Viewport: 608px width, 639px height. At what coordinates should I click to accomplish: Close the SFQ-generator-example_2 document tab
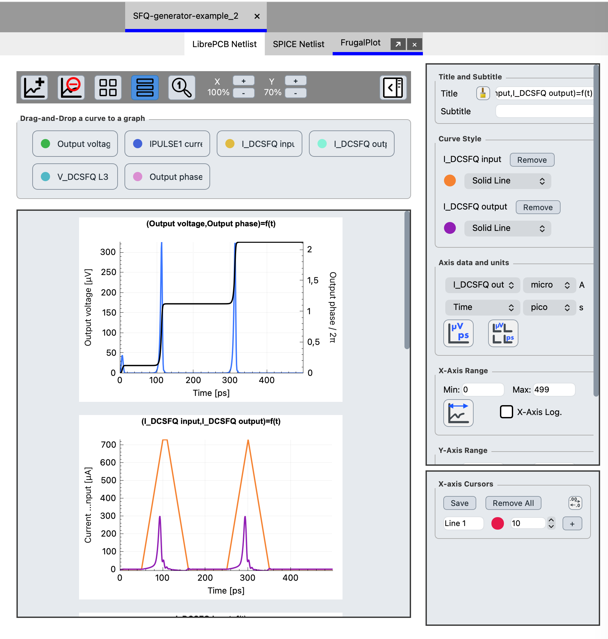(257, 16)
